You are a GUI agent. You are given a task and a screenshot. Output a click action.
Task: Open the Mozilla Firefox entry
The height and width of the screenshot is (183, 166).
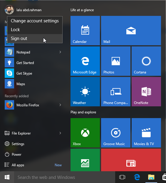coord(28,105)
